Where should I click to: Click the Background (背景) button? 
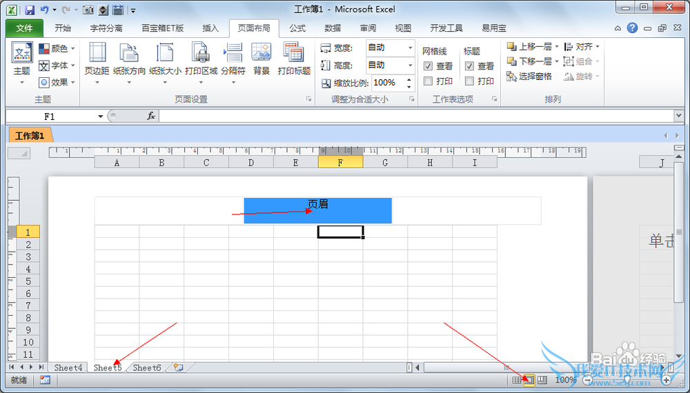tap(262, 59)
